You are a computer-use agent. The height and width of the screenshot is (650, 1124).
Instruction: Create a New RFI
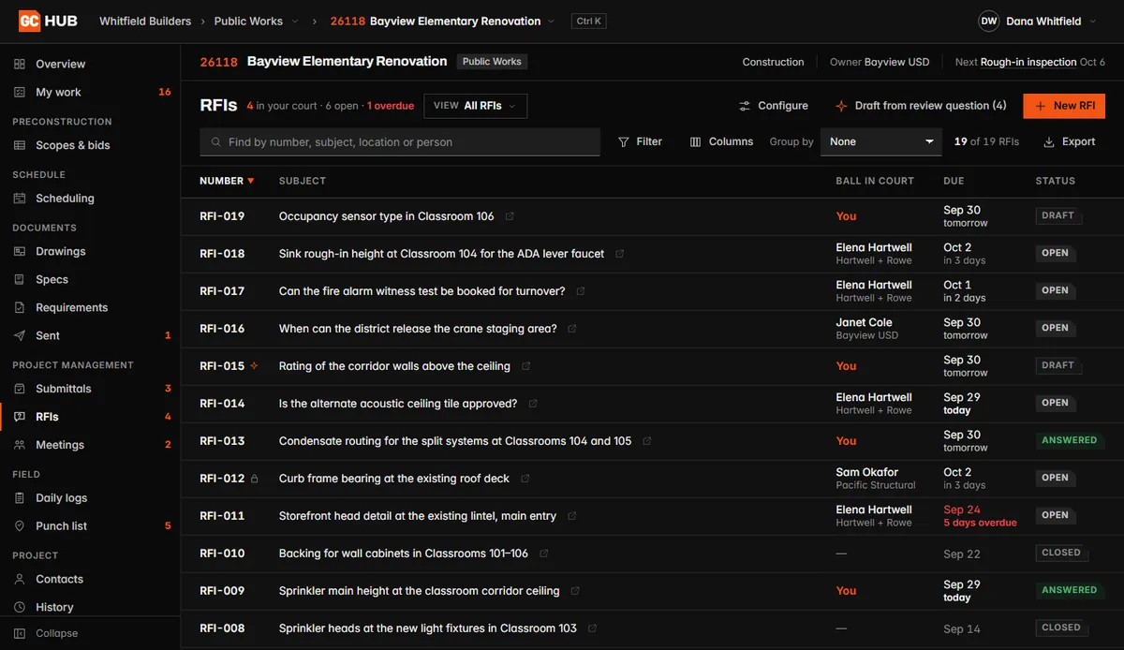coord(1064,106)
